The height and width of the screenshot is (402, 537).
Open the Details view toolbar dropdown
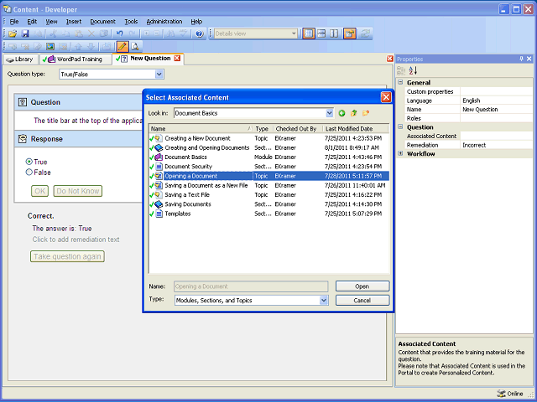pos(294,33)
